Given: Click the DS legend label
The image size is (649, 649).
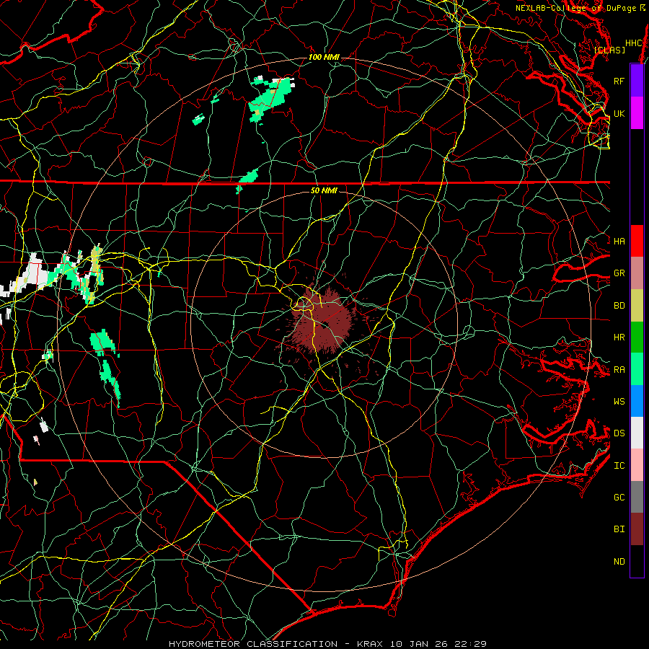Looking at the screenshot, I should tap(619, 433).
